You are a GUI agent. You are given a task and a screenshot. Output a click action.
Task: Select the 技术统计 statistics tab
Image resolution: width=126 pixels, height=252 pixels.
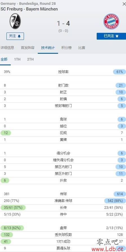48,48
